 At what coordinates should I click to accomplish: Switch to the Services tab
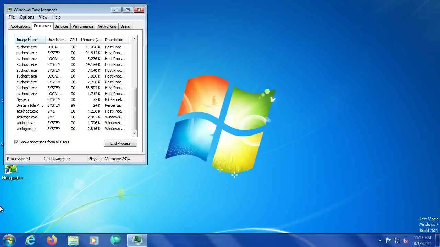click(x=62, y=26)
